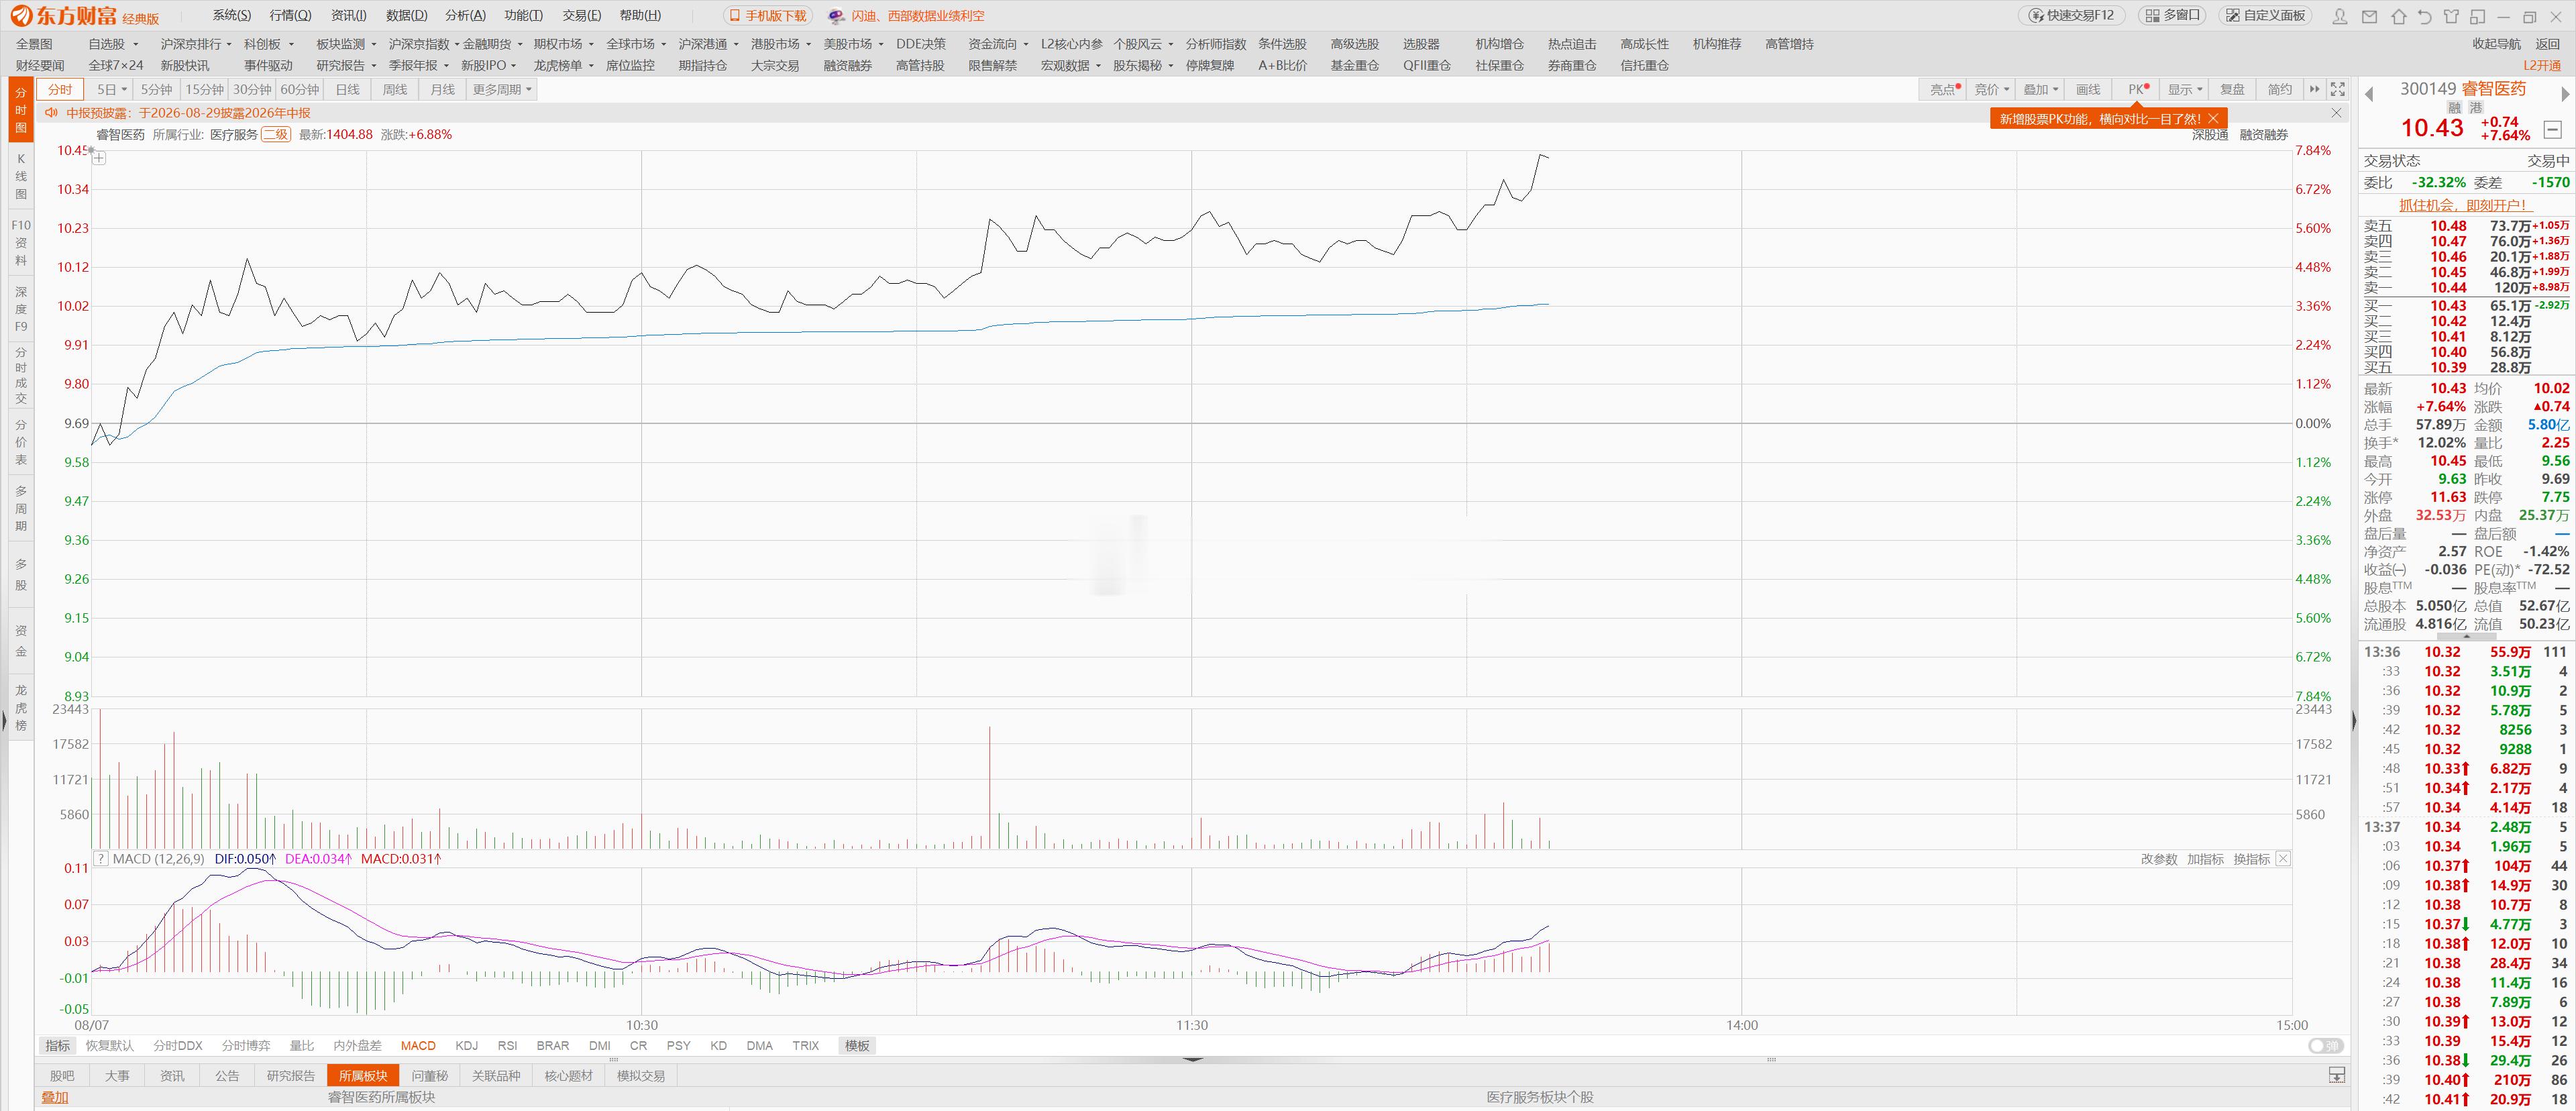Close the MACD indicator panel
Image resolution: width=2576 pixels, height=1111 pixels.
click(x=2283, y=858)
